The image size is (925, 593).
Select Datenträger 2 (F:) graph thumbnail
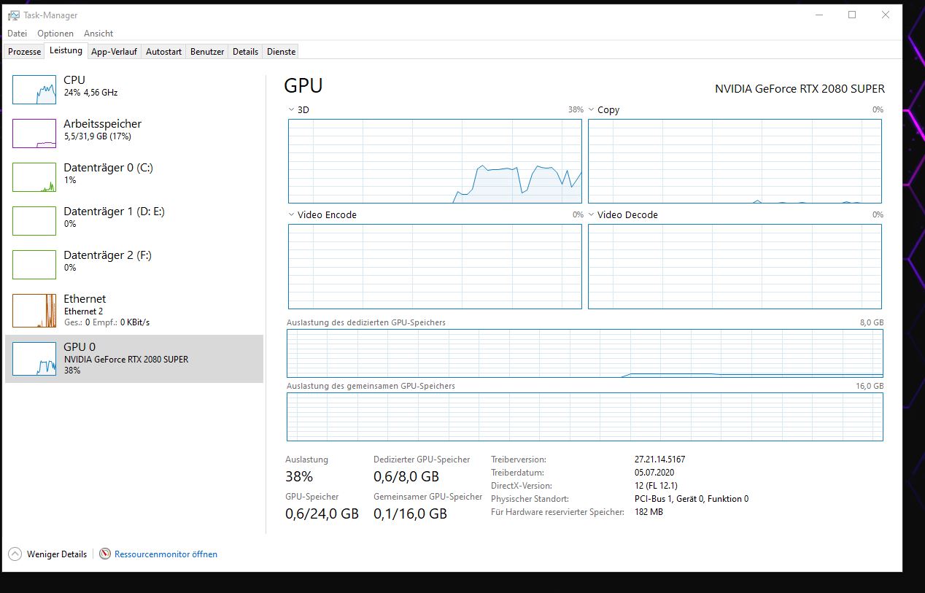tap(34, 265)
